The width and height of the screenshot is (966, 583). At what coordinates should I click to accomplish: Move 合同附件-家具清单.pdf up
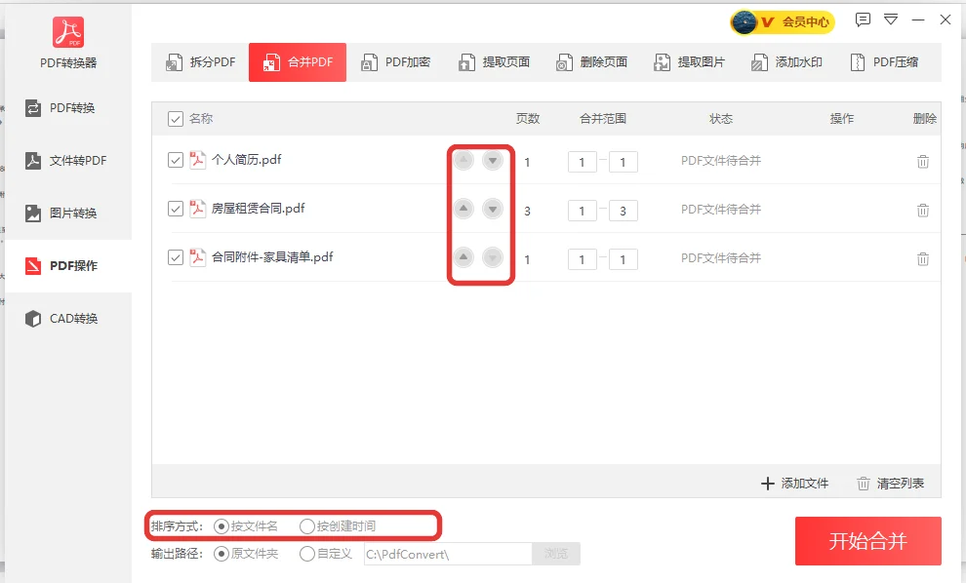463,256
